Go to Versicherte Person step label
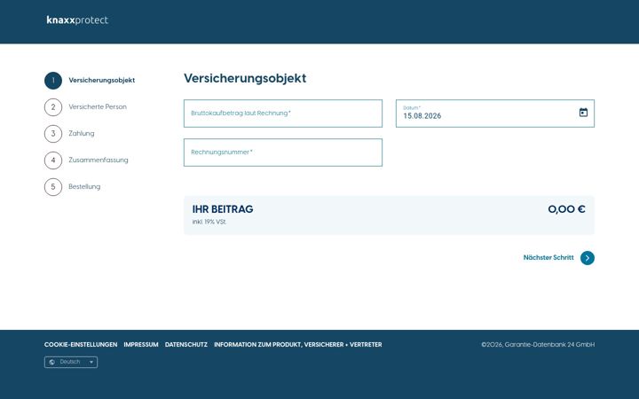Image resolution: width=639 pixels, height=399 pixels. pyautogui.click(x=98, y=106)
